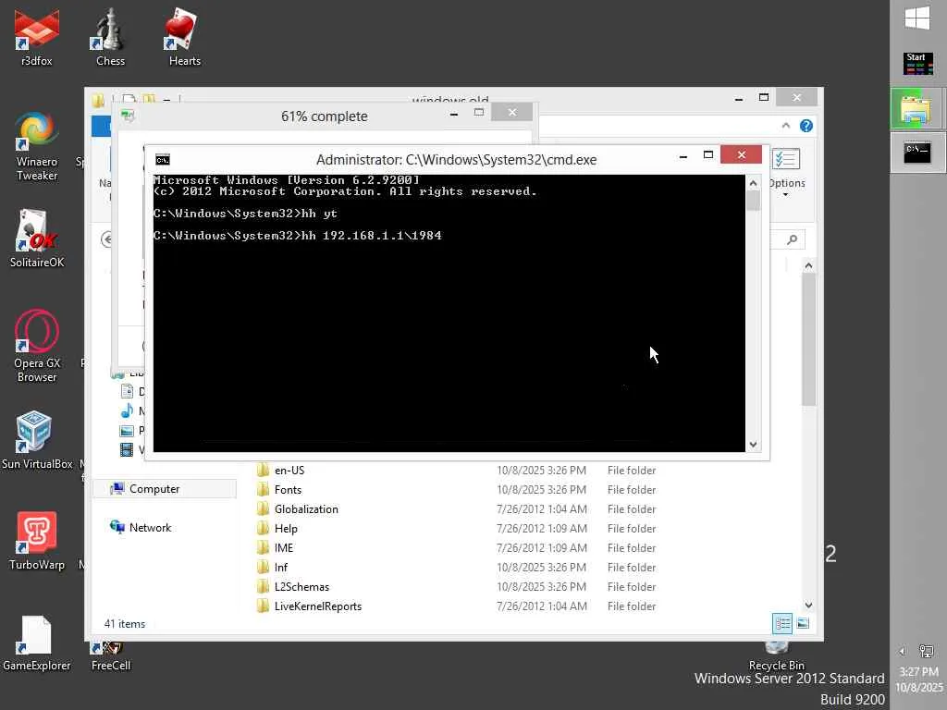This screenshot has height=710, width=947.
Task: Click the cmd window system menu icon
Action: pos(163,159)
